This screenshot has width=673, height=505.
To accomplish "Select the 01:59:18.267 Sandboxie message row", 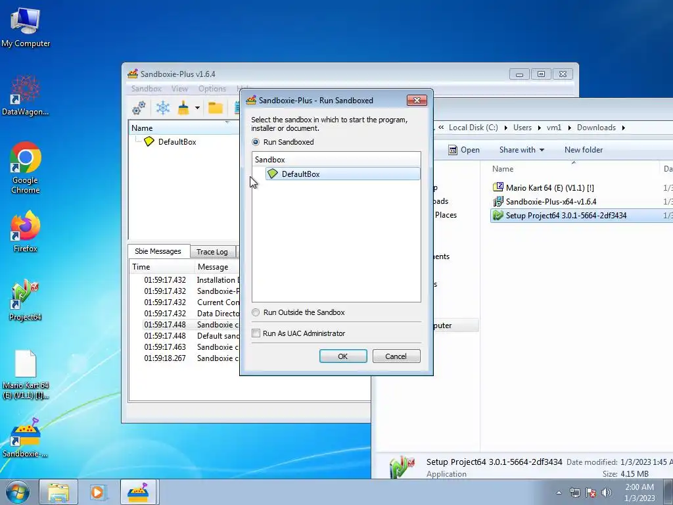I will [x=191, y=358].
